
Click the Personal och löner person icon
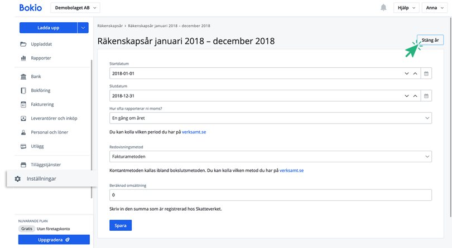[x=23, y=132]
